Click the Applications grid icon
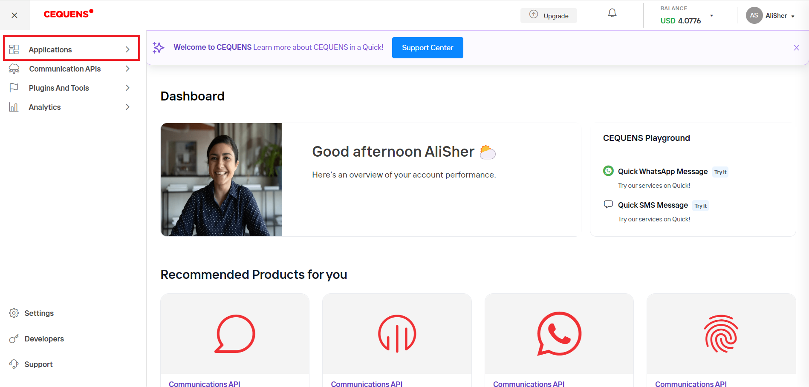Image resolution: width=809 pixels, height=387 pixels. coord(14,49)
